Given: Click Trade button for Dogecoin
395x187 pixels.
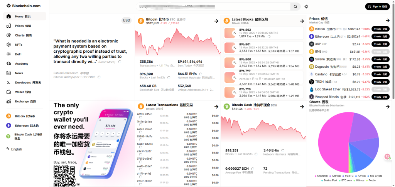Looking at the screenshot, I should click(x=380, y=67).
